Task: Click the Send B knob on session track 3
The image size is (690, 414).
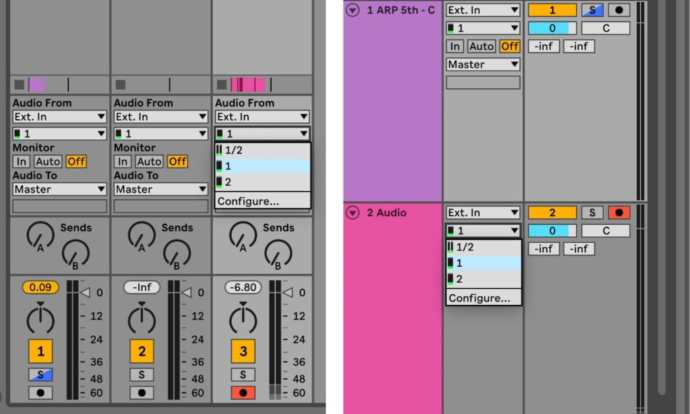Action: coord(278,254)
